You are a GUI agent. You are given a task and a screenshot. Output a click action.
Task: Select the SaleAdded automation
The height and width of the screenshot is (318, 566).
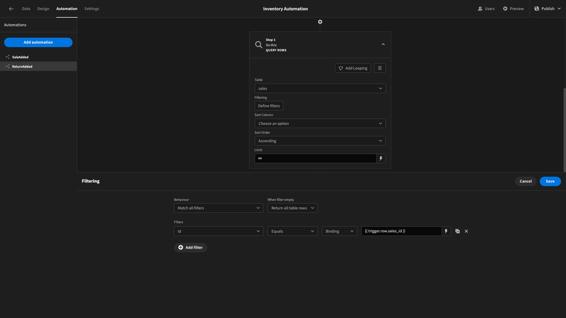click(38, 57)
